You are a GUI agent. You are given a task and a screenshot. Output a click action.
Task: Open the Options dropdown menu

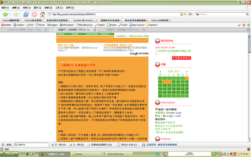(x=152, y=25)
